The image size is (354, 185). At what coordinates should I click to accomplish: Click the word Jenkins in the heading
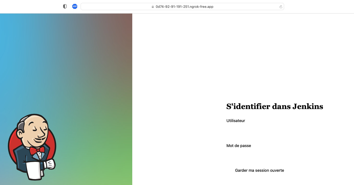pos(307,106)
